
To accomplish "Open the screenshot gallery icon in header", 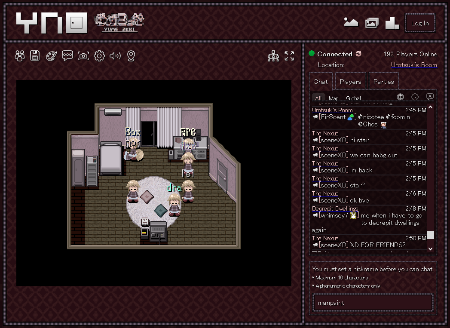I will (372, 23).
